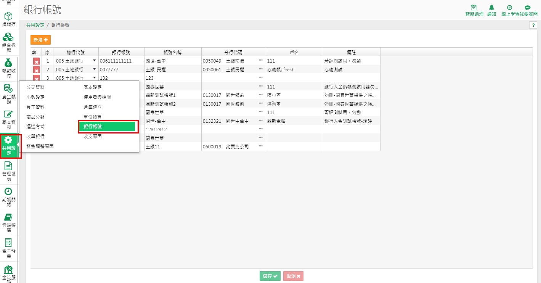Screen dimensions: 541x283
Task: Save changes with the 儲存 button
Action: click(270, 276)
